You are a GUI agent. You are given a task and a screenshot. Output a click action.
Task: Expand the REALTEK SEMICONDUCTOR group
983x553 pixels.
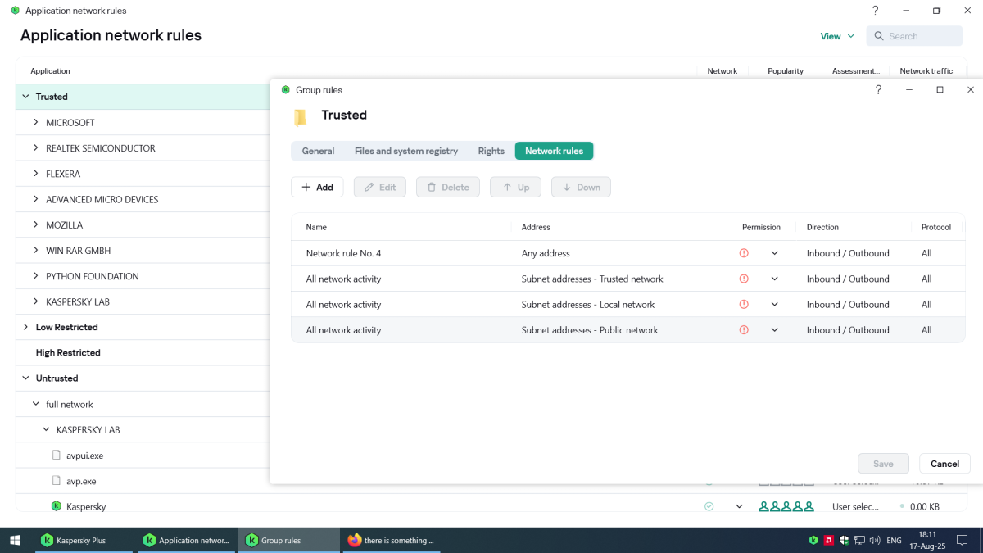pyautogui.click(x=36, y=148)
